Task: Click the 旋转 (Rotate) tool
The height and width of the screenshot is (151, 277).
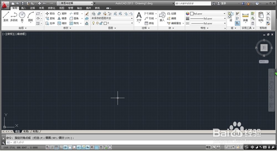Action: point(62,13)
